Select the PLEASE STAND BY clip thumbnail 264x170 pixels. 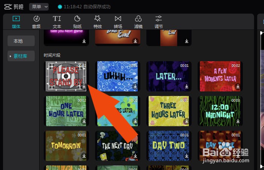click(66, 76)
